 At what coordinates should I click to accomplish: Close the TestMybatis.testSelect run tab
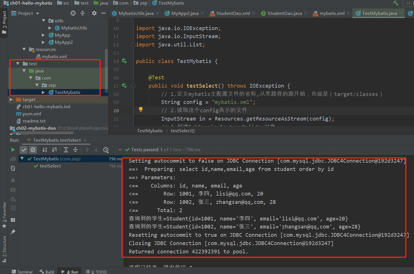click(85, 140)
